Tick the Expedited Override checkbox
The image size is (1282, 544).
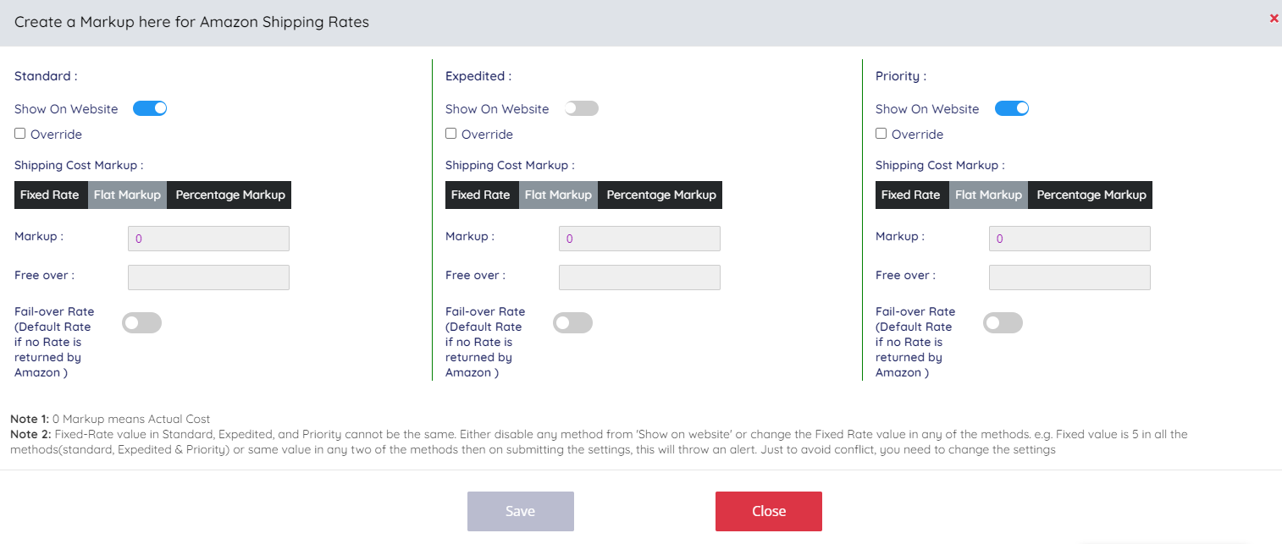click(451, 134)
